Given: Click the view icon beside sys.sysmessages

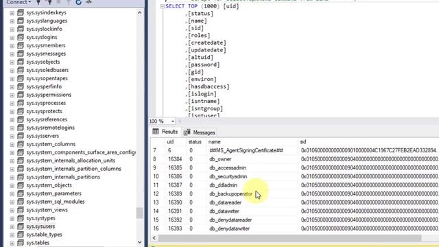Looking at the screenshot, I should click(x=21, y=54).
